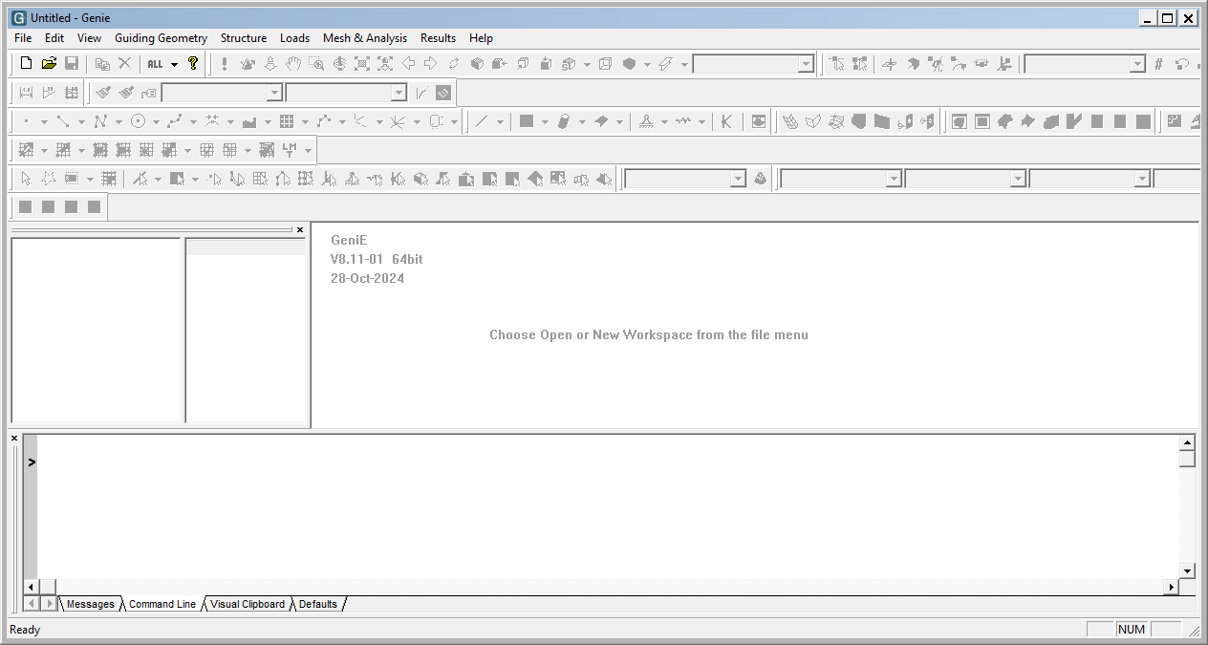Open the File menu
The width and height of the screenshot is (1208, 645).
23,38
